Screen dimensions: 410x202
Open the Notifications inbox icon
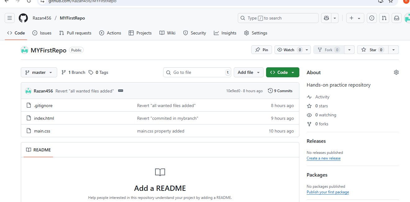point(397,18)
